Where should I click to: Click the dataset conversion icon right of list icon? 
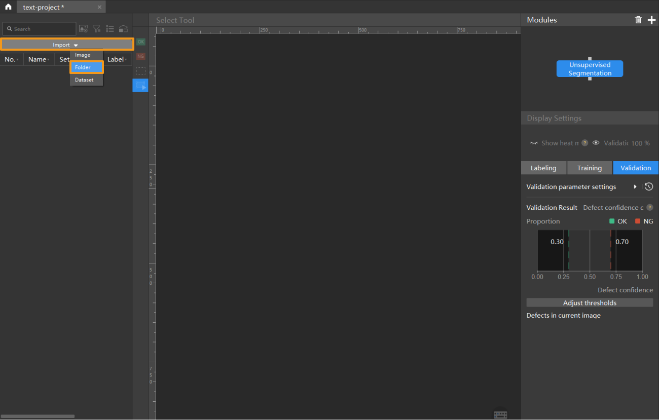click(123, 29)
